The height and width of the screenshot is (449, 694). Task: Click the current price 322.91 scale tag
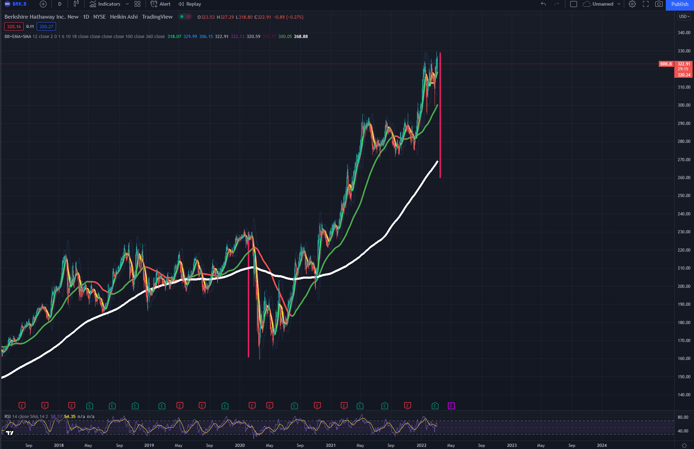tap(683, 64)
